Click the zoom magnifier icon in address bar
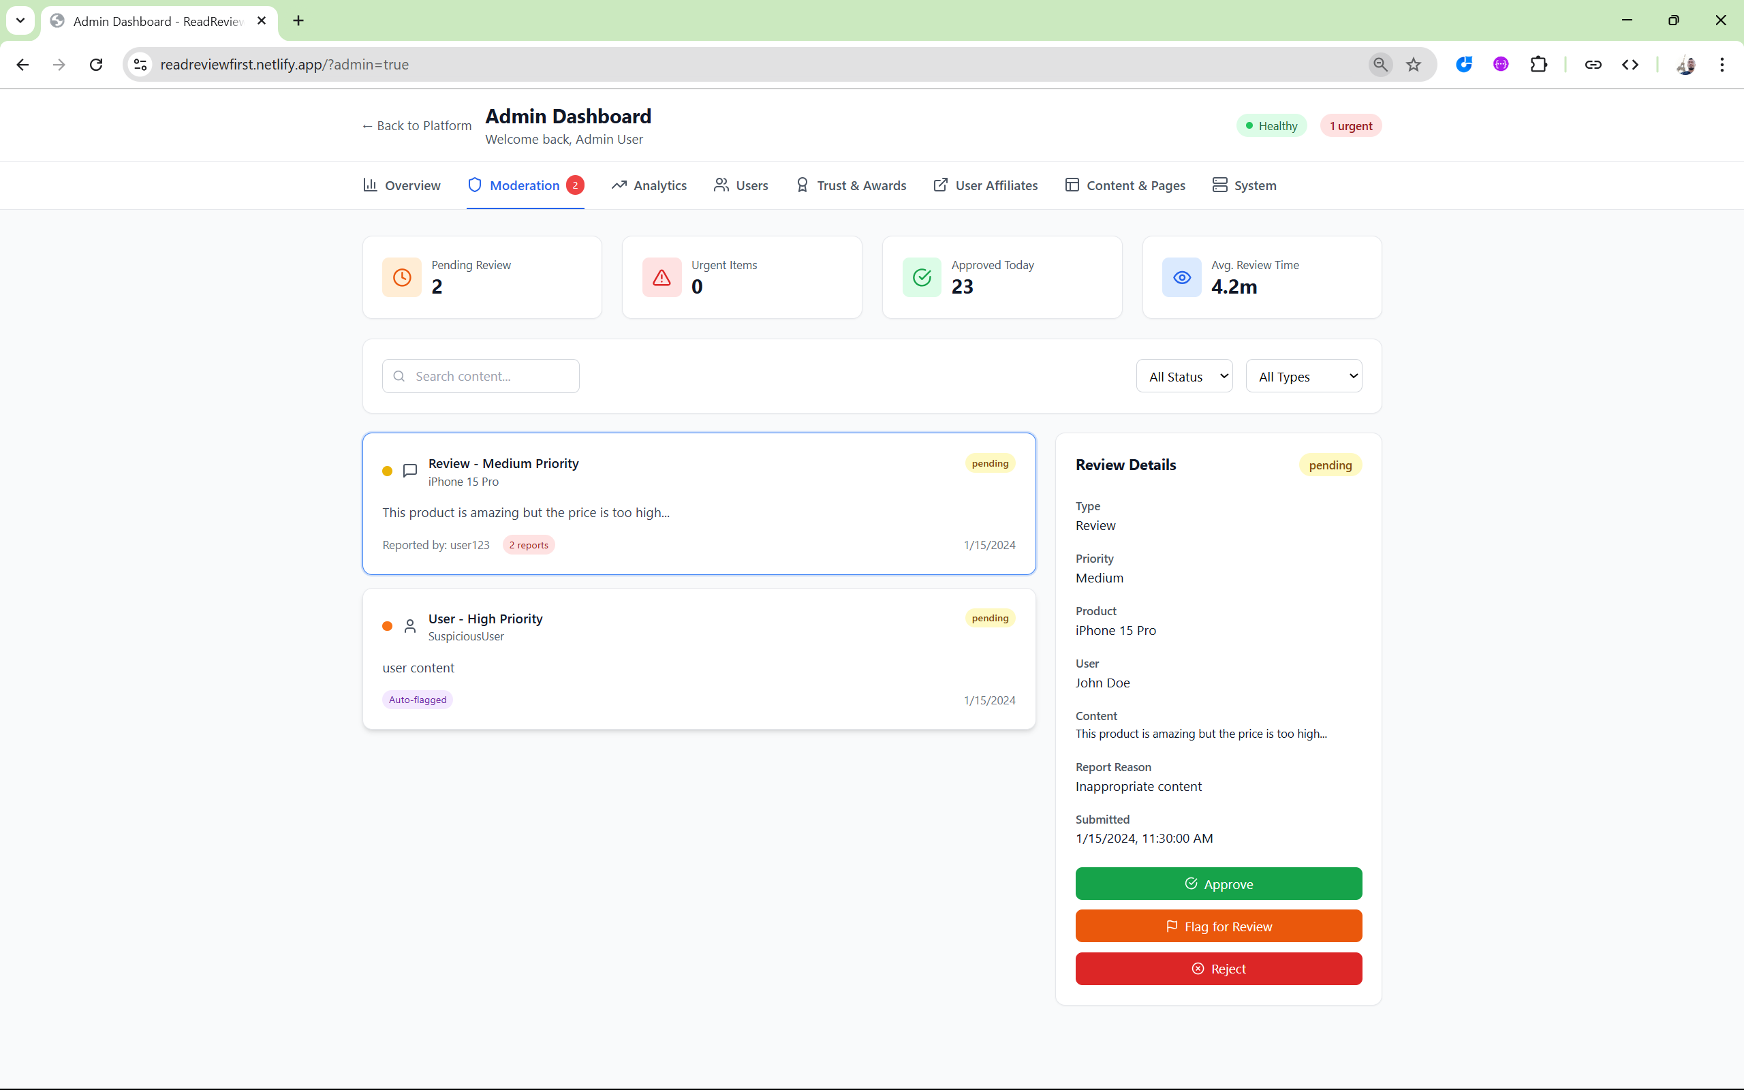This screenshot has height=1090, width=1744. (x=1380, y=65)
